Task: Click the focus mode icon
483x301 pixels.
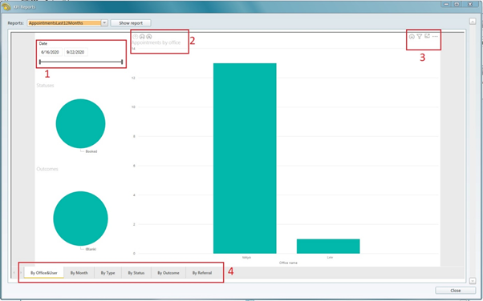Action: pos(427,36)
